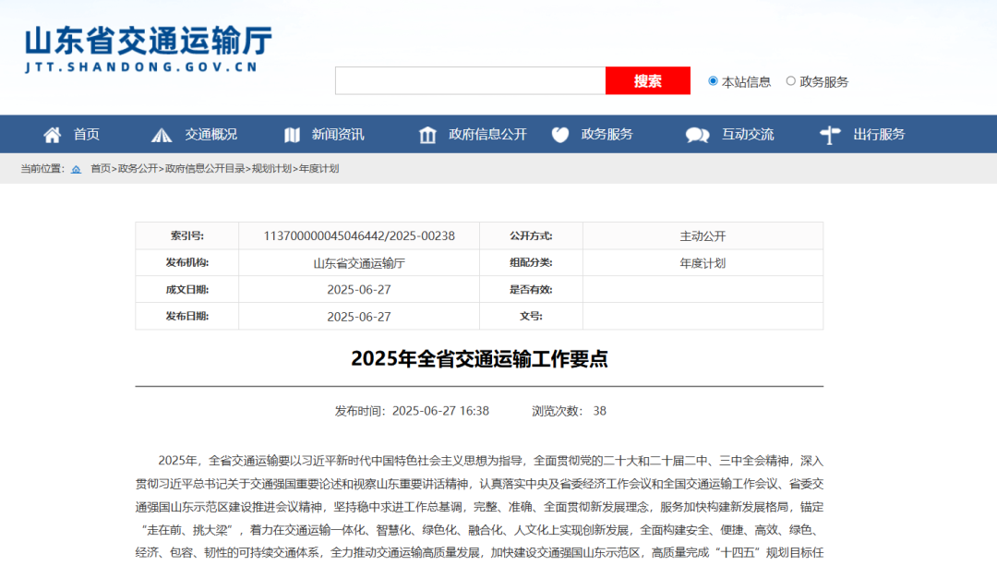Viewport: 997px width, 566px height.
Task: Select the 政务服务 search scope radio button
Action: 790,81
